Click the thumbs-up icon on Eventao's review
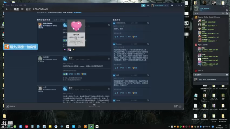 coord(114,44)
